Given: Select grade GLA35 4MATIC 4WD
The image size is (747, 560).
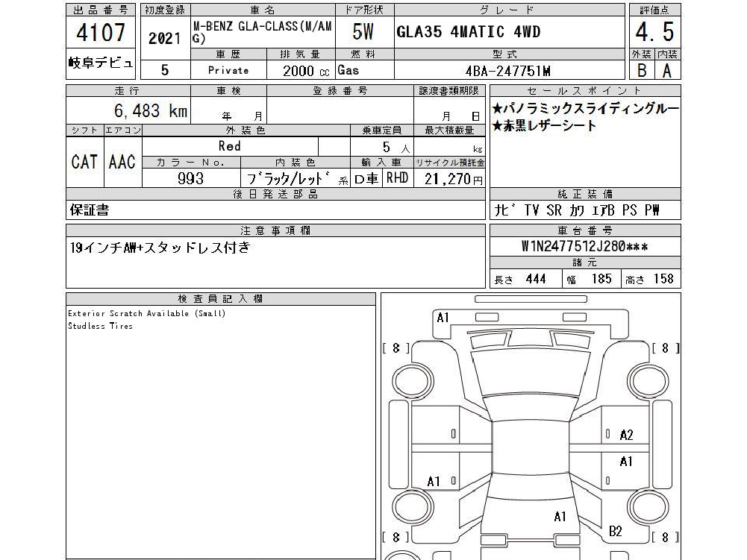Looking at the screenshot, I should pyautogui.click(x=469, y=32).
